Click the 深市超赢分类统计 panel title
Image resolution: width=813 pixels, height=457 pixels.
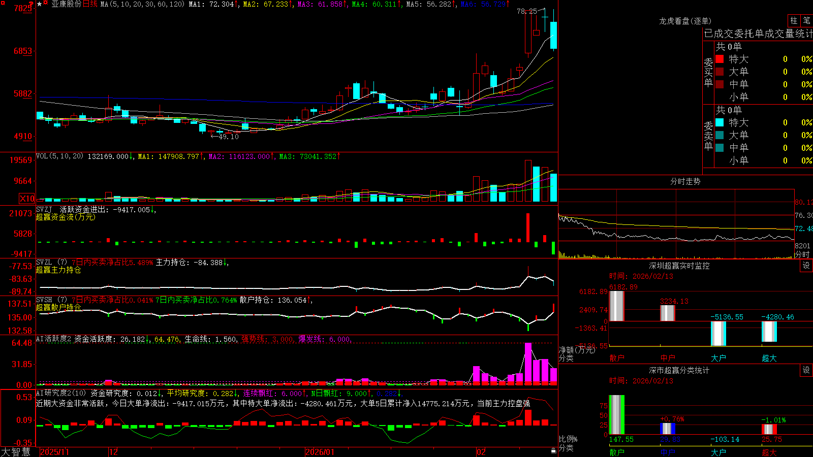click(679, 370)
